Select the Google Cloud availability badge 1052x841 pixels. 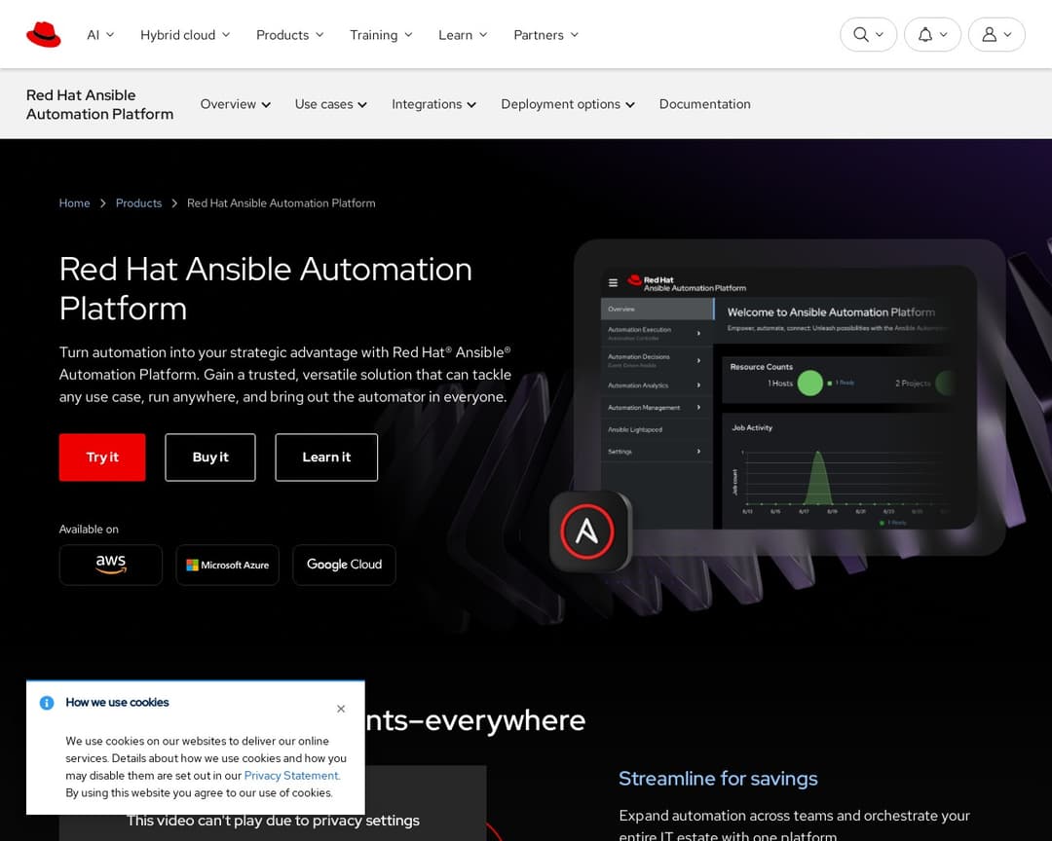tap(344, 565)
